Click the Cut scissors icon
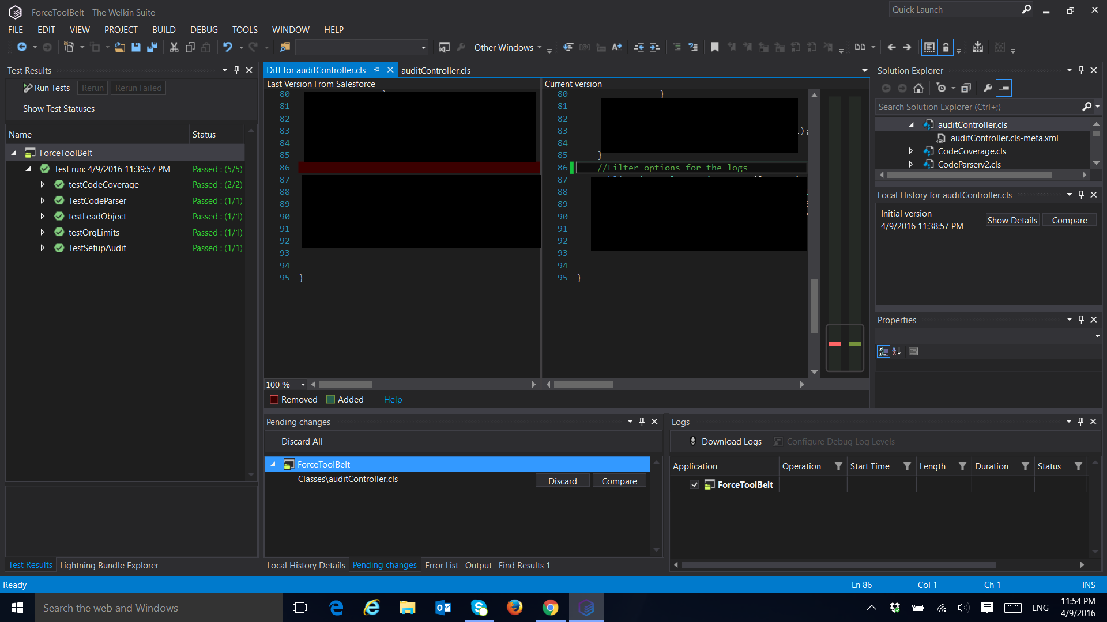 click(174, 47)
